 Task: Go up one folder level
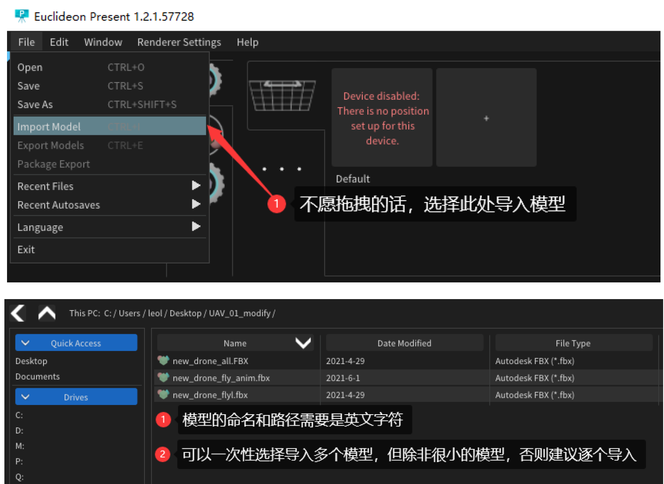click(47, 313)
